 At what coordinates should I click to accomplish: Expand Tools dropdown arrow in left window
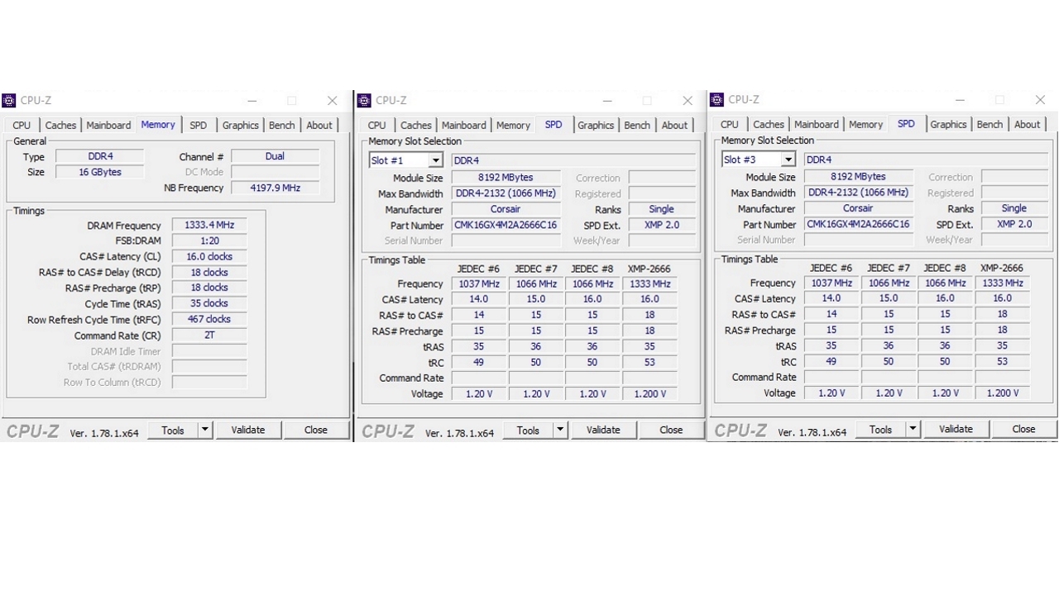point(205,430)
